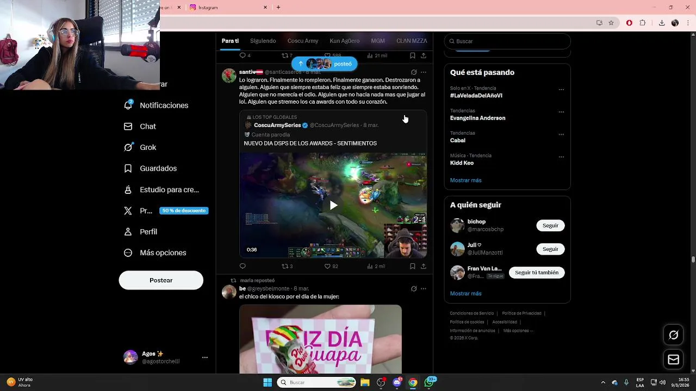The height and width of the screenshot is (391, 696).
Task: Open Grok from the sidebar
Action: (140, 147)
